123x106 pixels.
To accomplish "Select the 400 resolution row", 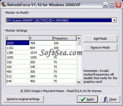I will (41, 72).
